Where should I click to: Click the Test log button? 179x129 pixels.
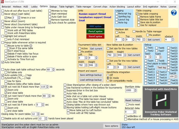pyautogui.click(x=162, y=68)
